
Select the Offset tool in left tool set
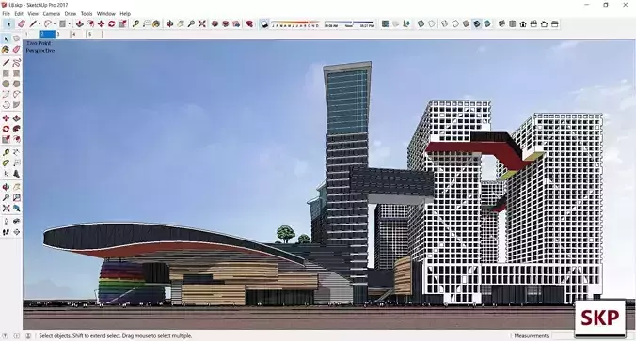click(16, 139)
